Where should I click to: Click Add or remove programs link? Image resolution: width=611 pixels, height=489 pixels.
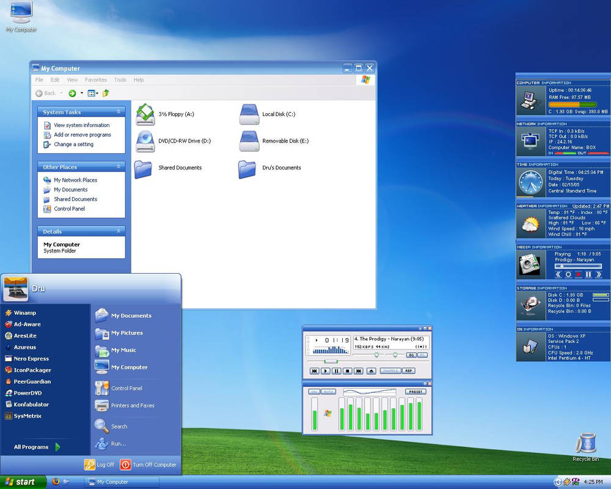[x=77, y=135]
